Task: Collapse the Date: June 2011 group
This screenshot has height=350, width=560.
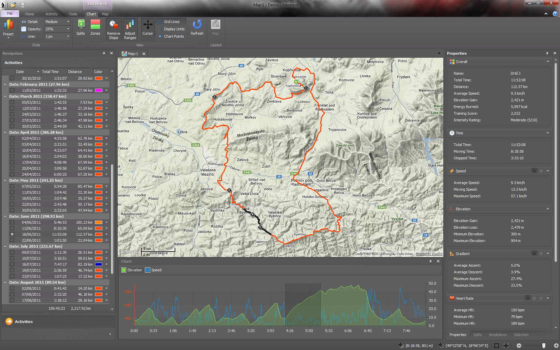Action: pyautogui.click(x=5, y=216)
